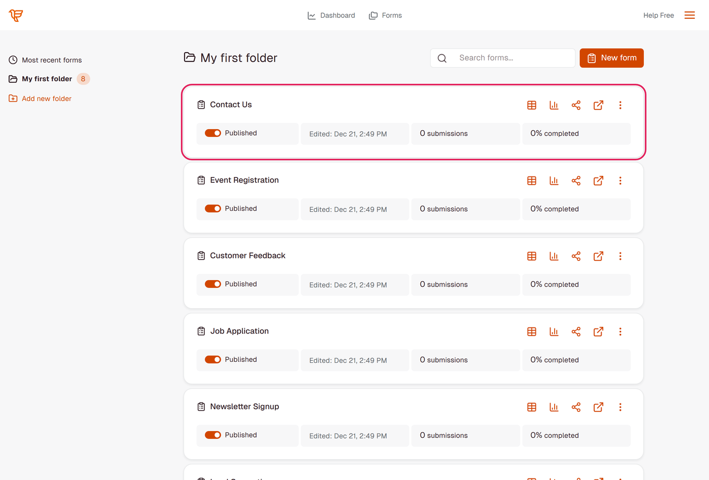709x480 pixels.
Task: Open the submissions table for Customer Feedback
Action: 532,256
